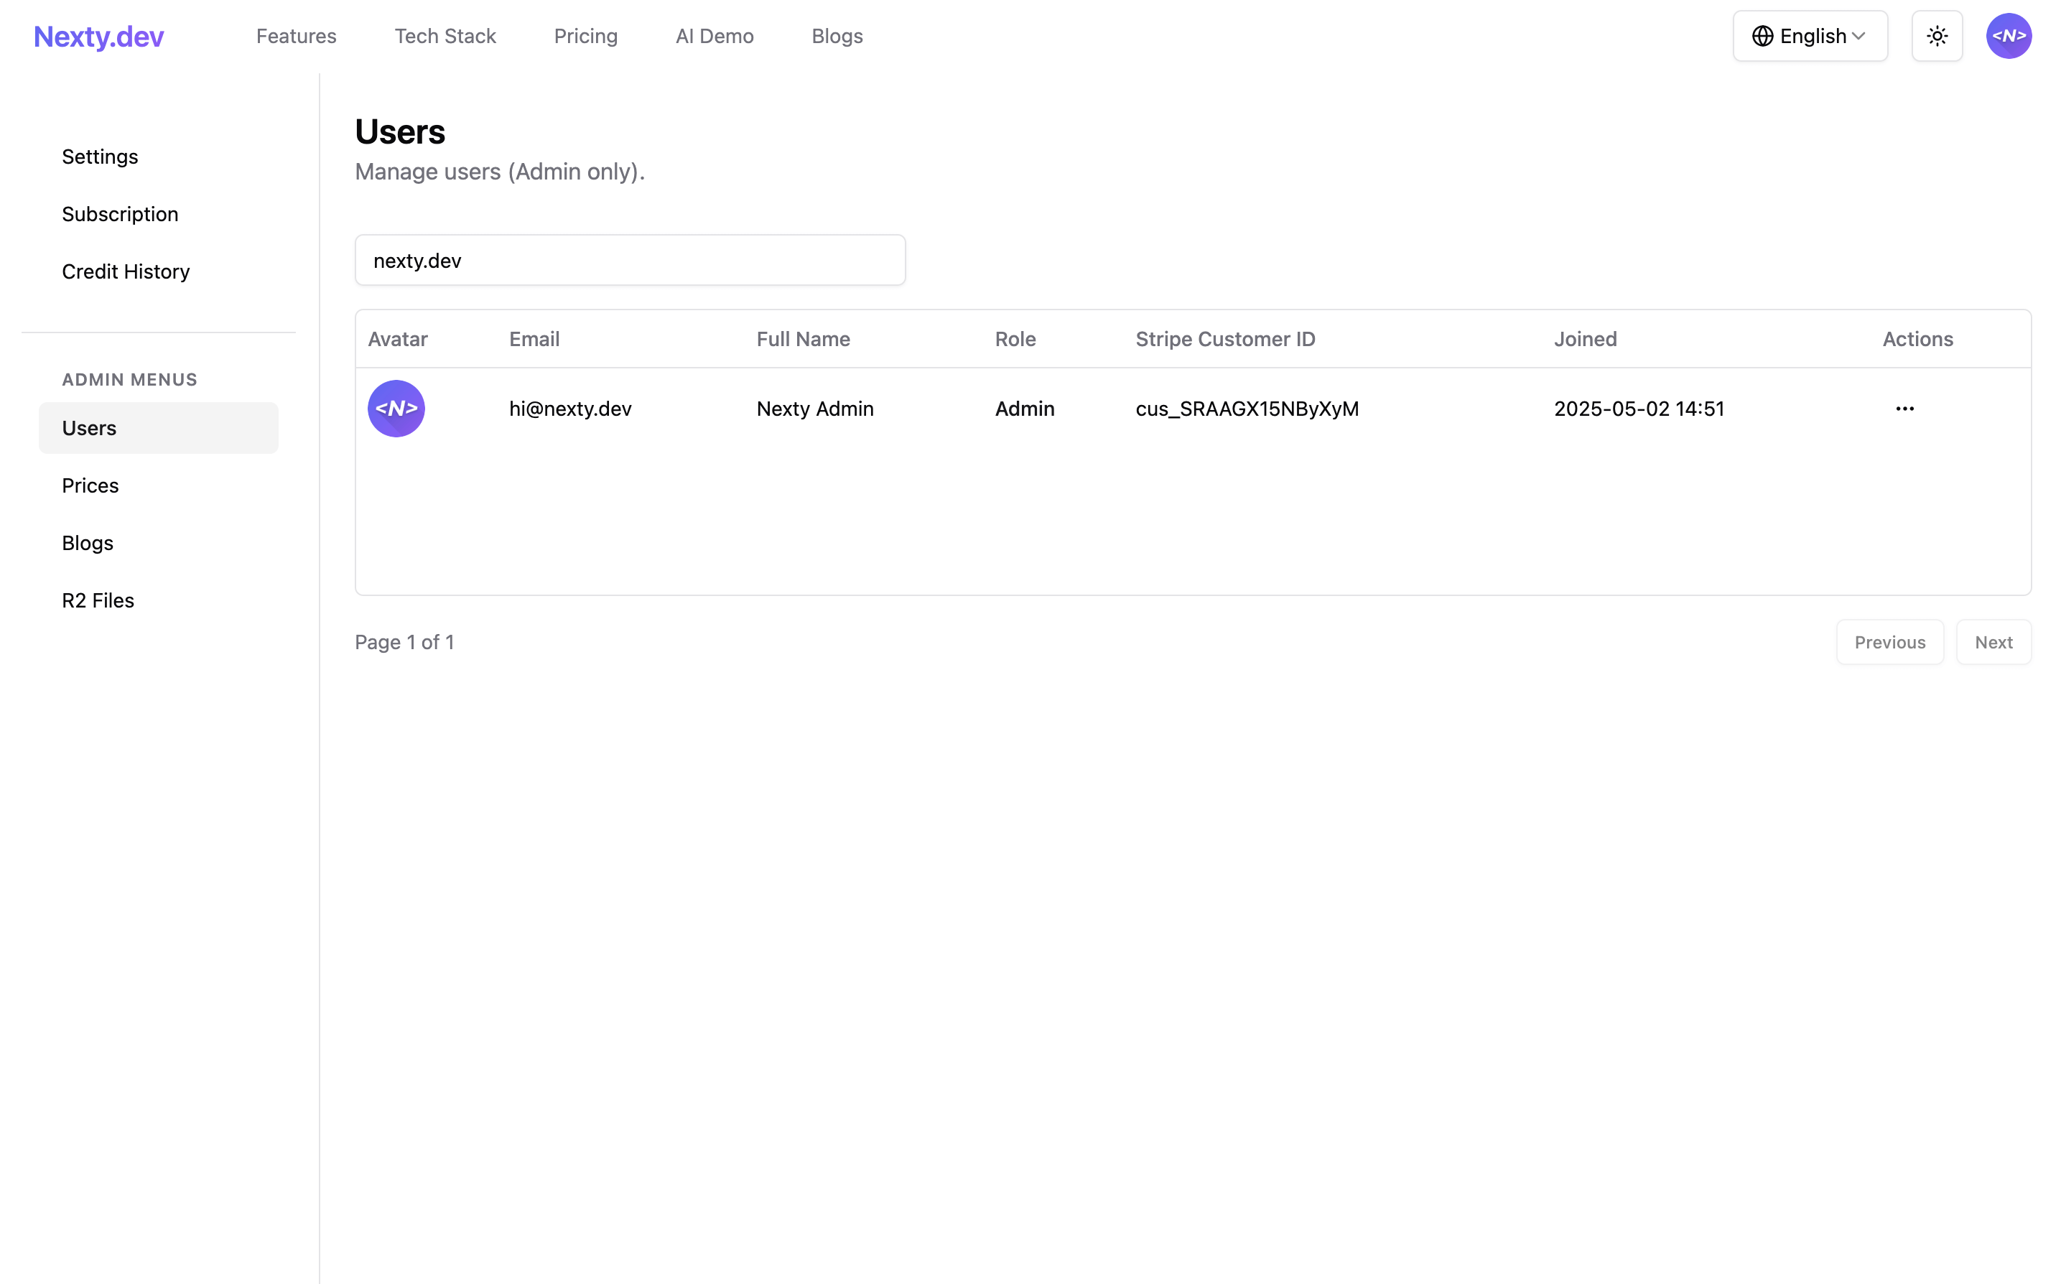Open the AI Demo page

[715, 36]
